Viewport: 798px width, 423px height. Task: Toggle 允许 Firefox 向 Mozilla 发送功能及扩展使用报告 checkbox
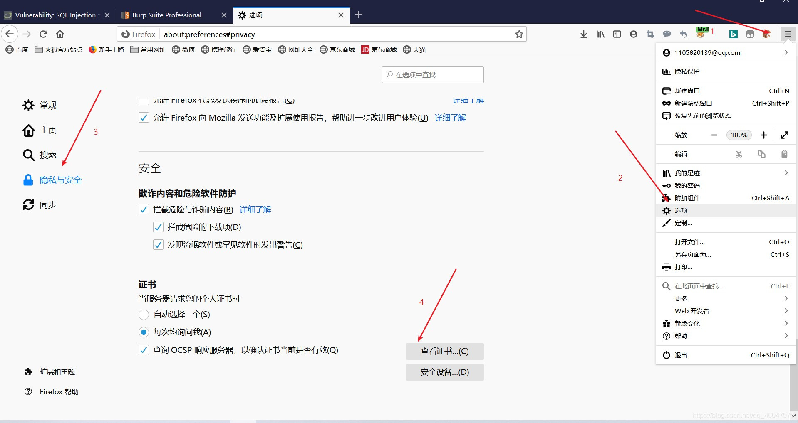tap(144, 118)
